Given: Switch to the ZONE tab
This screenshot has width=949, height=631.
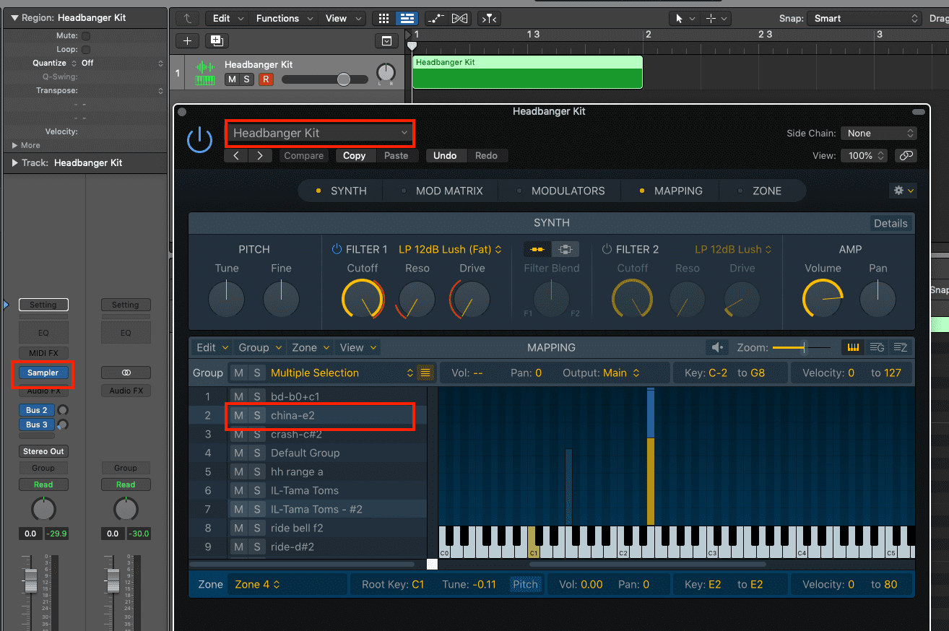Looking at the screenshot, I should pos(759,191).
